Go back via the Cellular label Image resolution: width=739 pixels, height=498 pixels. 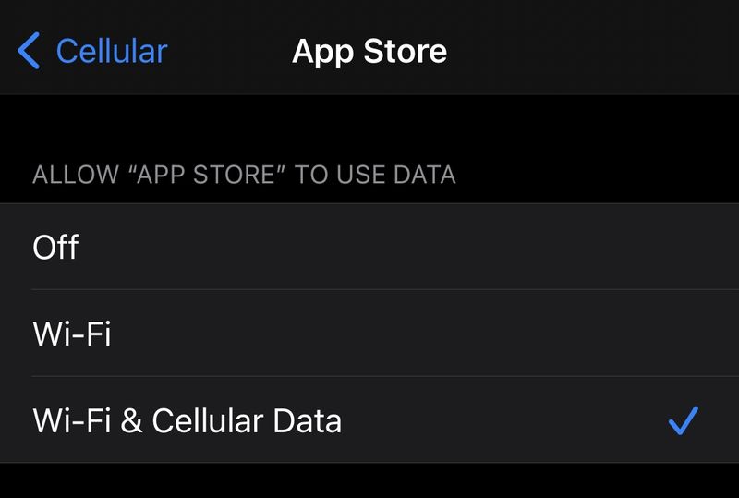click(112, 51)
